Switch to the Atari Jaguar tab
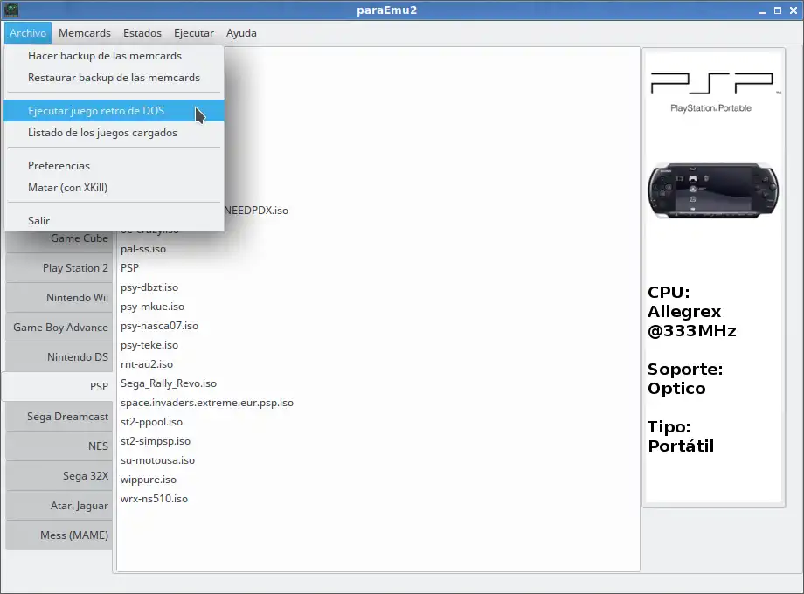 [59, 506]
